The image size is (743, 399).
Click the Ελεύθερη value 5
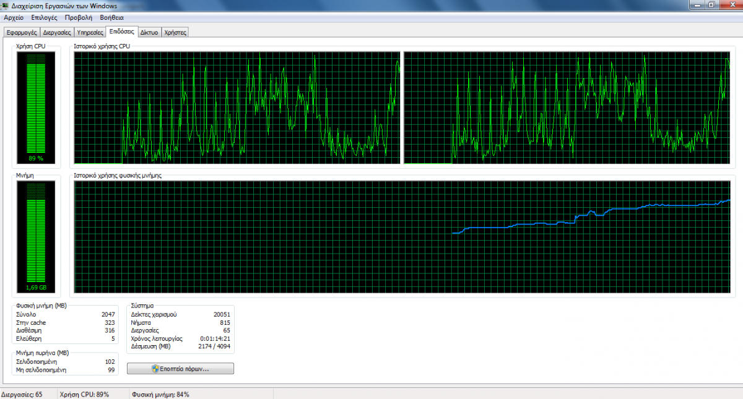113,339
